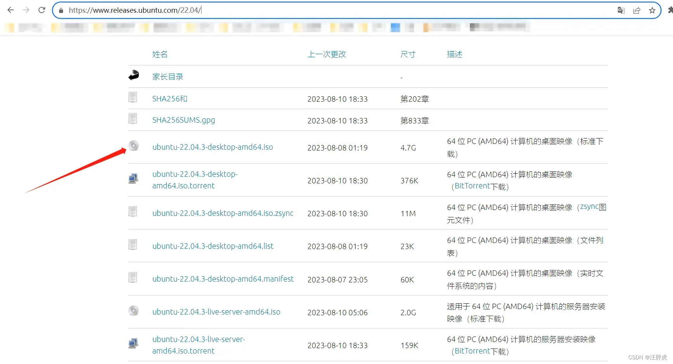Download ubuntu-22.04.3-live-server-amd64.iso
The image size is (673, 364).
coord(216,312)
